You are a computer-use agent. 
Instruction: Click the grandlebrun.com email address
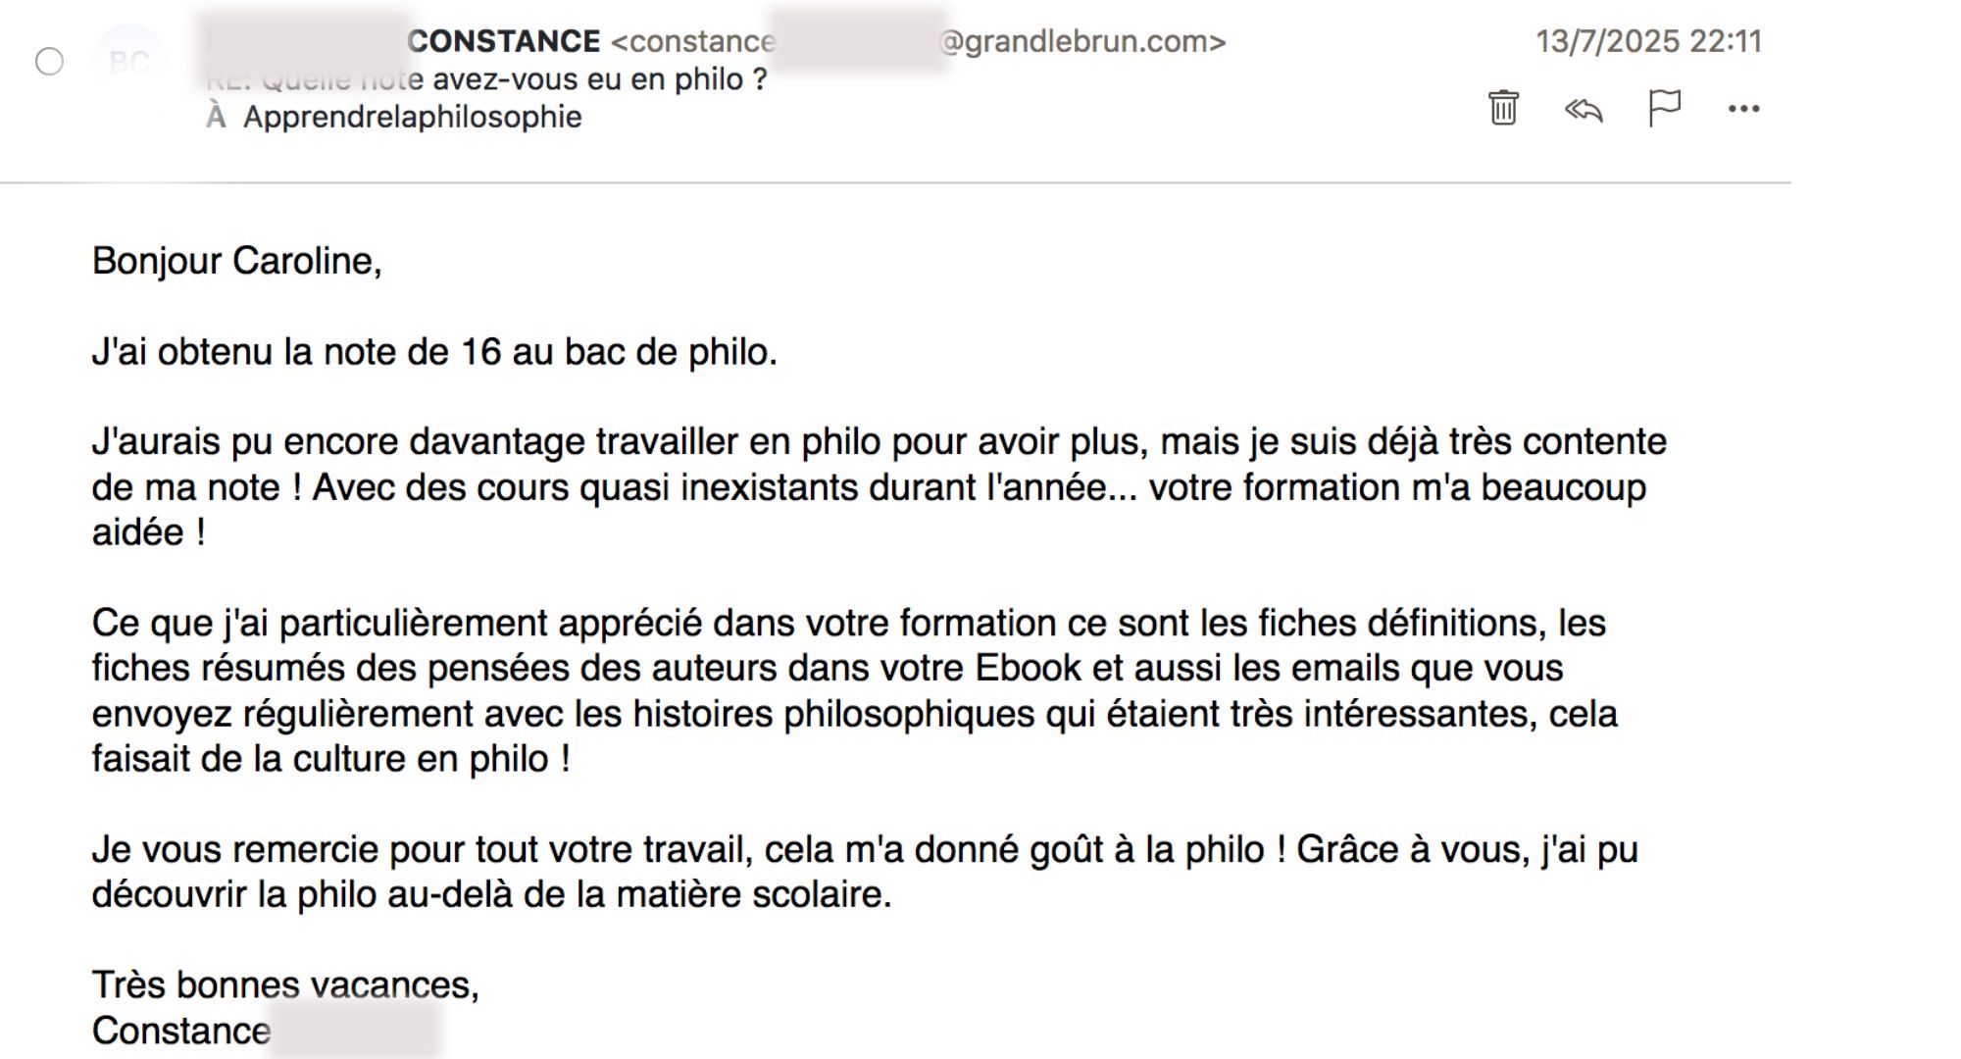click(1082, 41)
